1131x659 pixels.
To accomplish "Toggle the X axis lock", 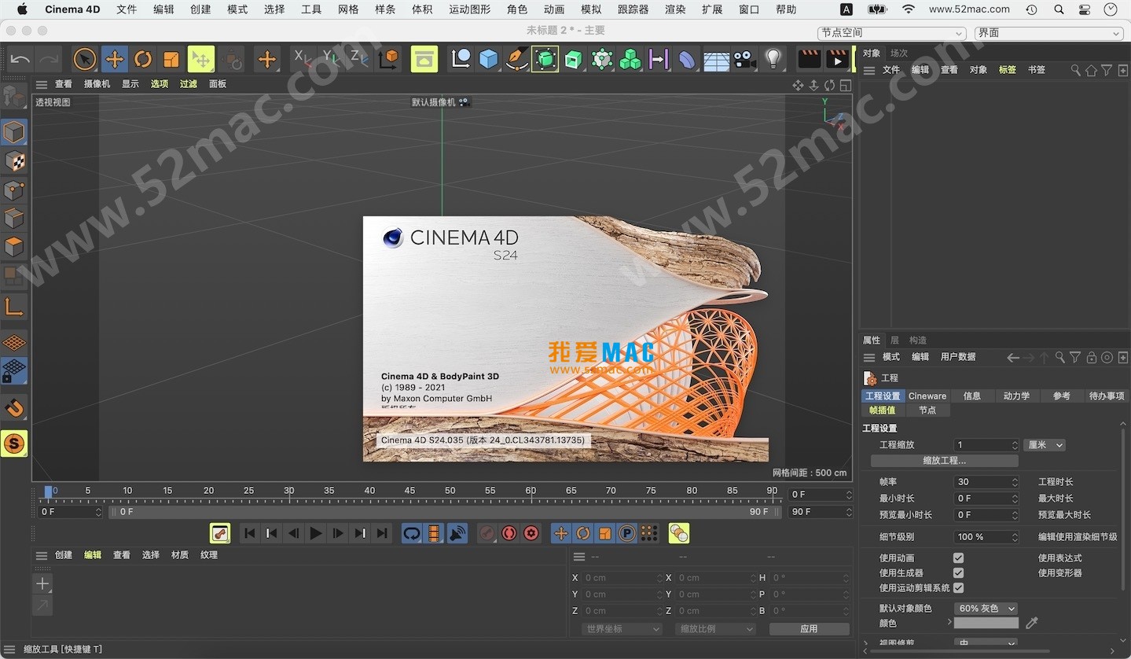I will click(302, 58).
